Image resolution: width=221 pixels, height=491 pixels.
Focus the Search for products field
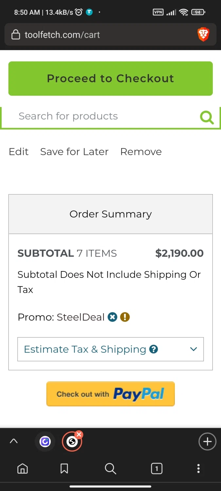pyautogui.click(x=98, y=116)
